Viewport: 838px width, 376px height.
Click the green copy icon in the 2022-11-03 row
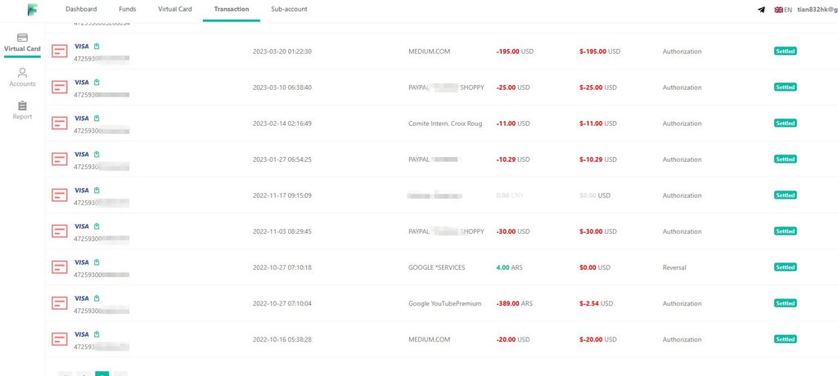pos(97,226)
